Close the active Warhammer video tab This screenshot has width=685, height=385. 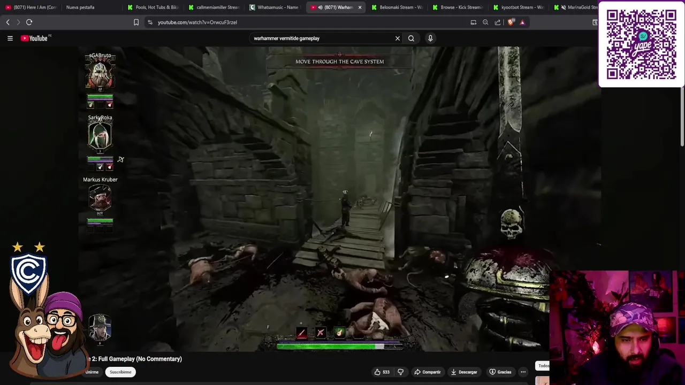tap(360, 7)
